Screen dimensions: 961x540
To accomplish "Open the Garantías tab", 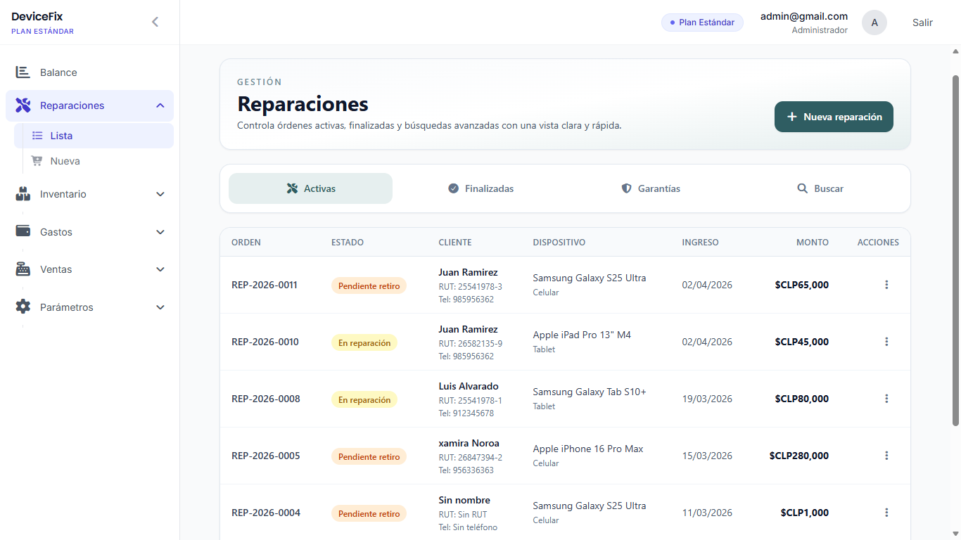I will pyautogui.click(x=651, y=188).
